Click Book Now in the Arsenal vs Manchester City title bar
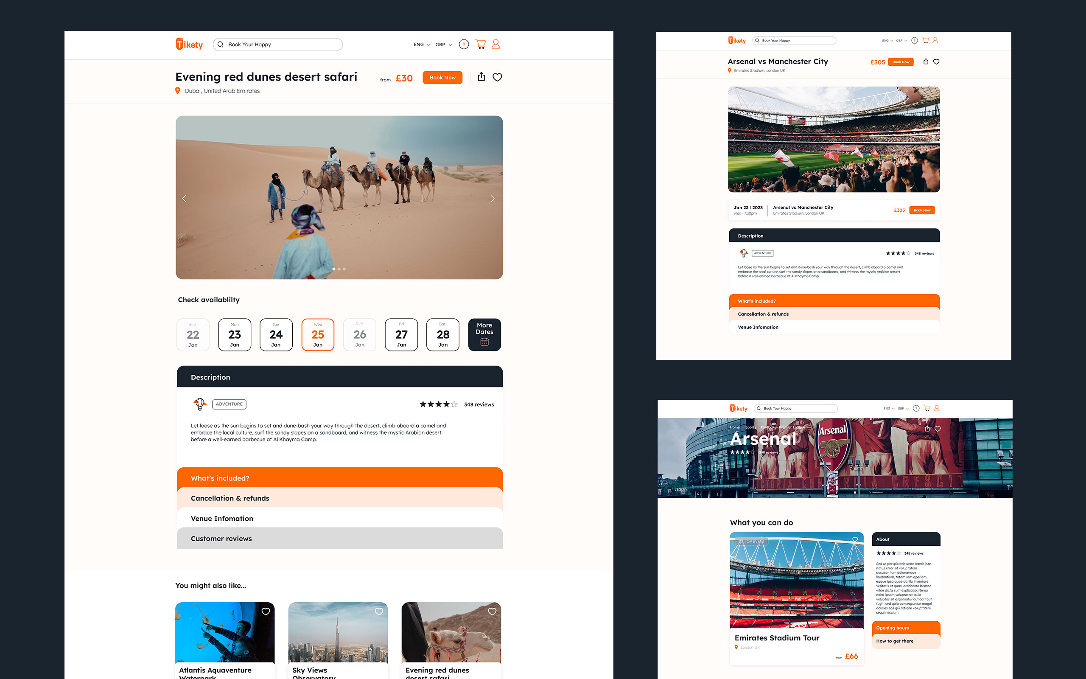The height and width of the screenshot is (679, 1086). 901,62
